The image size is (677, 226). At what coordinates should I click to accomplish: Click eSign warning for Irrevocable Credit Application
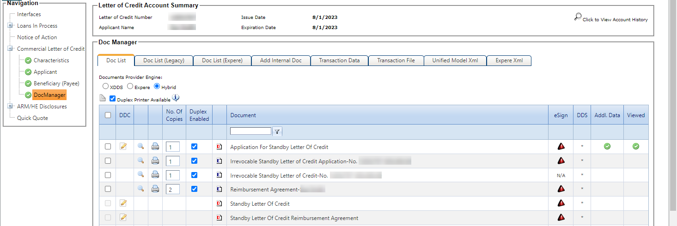tap(561, 161)
